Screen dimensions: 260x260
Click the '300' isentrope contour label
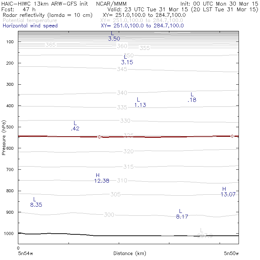pyautogui.click(x=109, y=215)
